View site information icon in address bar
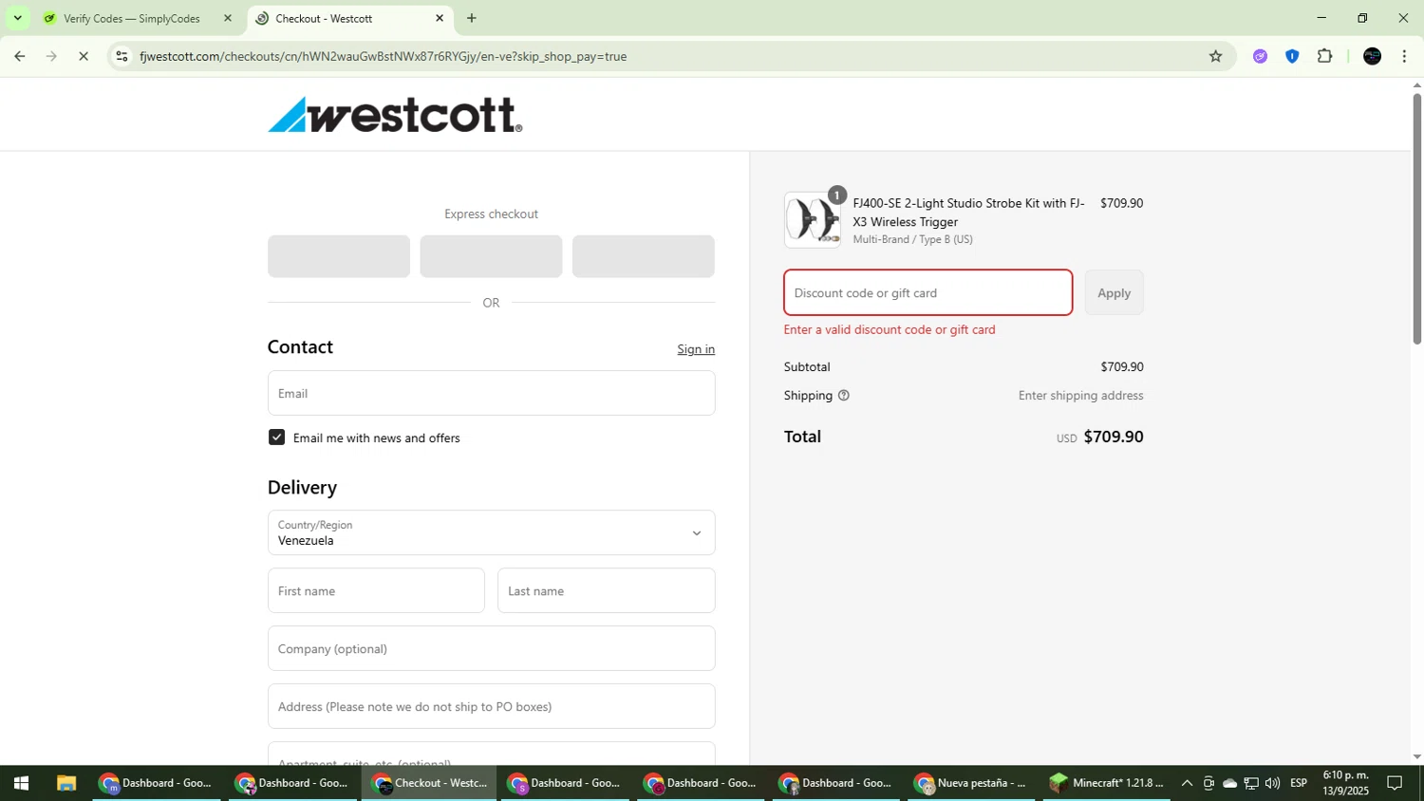This screenshot has height=801, width=1424. click(x=122, y=56)
